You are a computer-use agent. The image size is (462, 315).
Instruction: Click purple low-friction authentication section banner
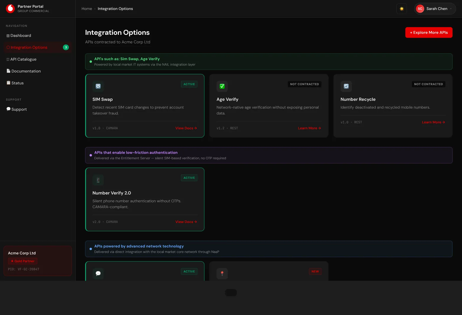coord(269,155)
